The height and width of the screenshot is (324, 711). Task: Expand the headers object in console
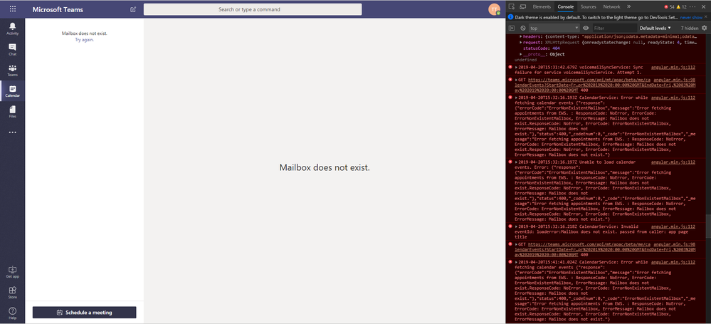point(521,36)
